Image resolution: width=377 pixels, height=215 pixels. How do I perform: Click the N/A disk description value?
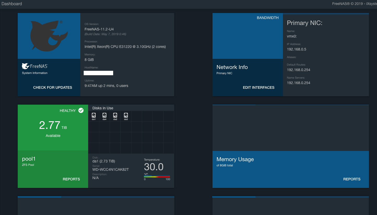(x=95, y=178)
